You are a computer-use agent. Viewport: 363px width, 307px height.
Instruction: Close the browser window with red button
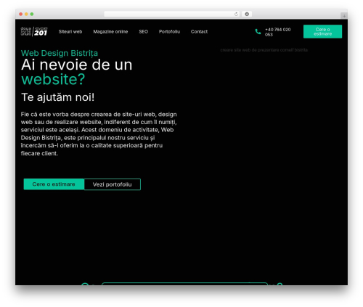[21, 15]
